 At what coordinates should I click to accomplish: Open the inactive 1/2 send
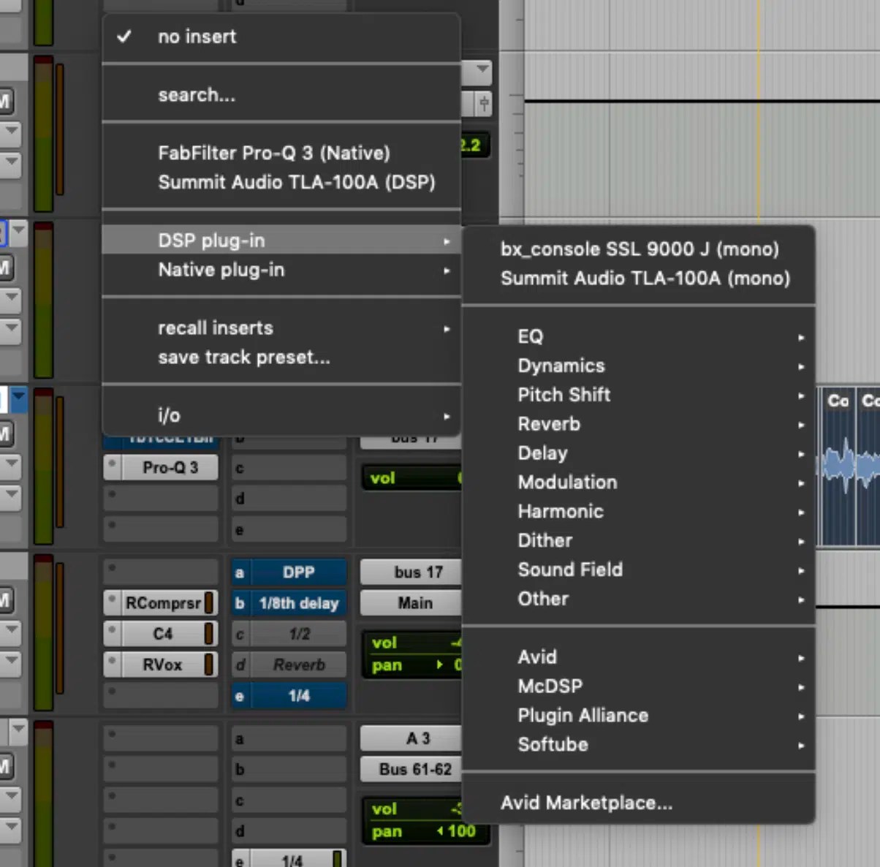298,634
